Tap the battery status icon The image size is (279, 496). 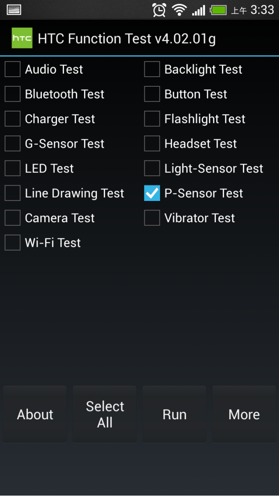[x=218, y=10]
